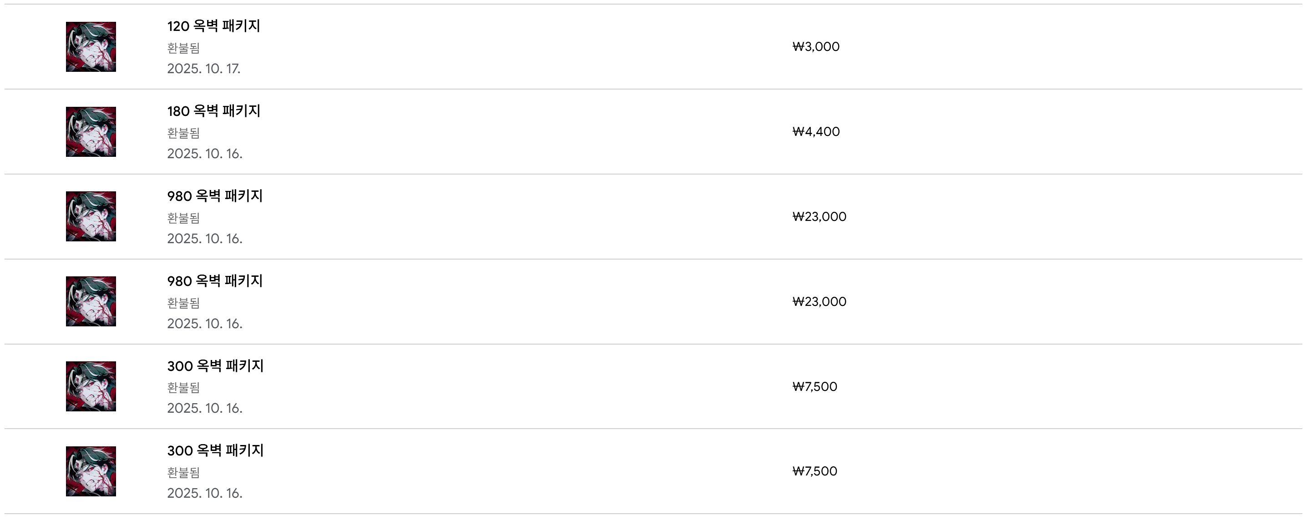Viewport: 1305px width, 520px height.
Task: Click the first ₩23,000 price amount
Action: (819, 216)
